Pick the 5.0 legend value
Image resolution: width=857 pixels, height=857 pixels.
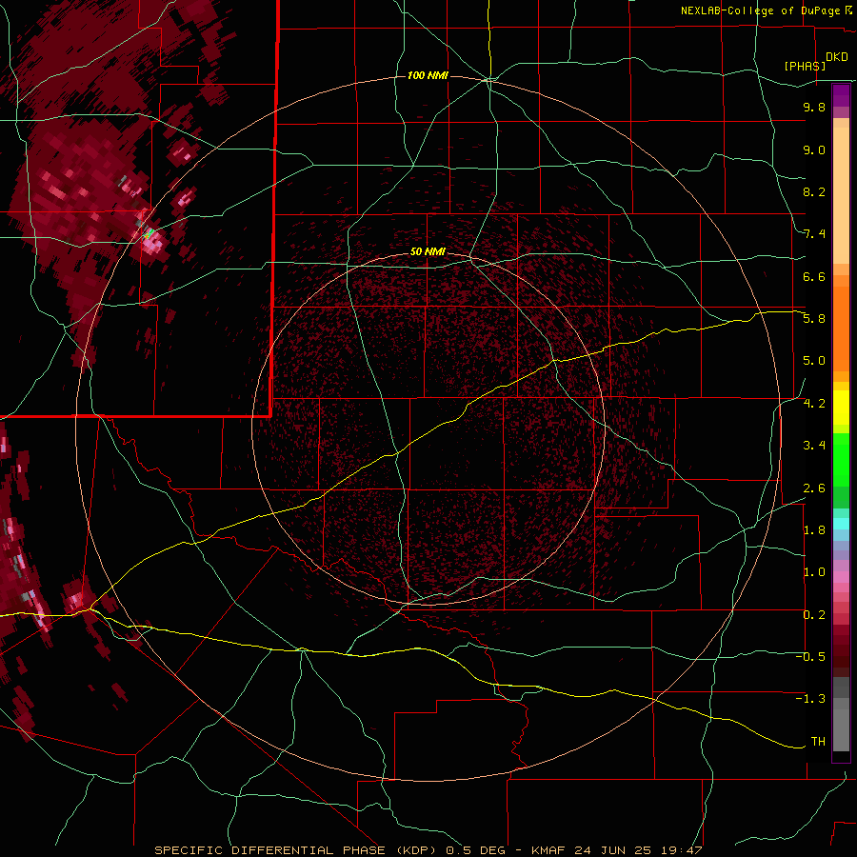[x=814, y=361]
